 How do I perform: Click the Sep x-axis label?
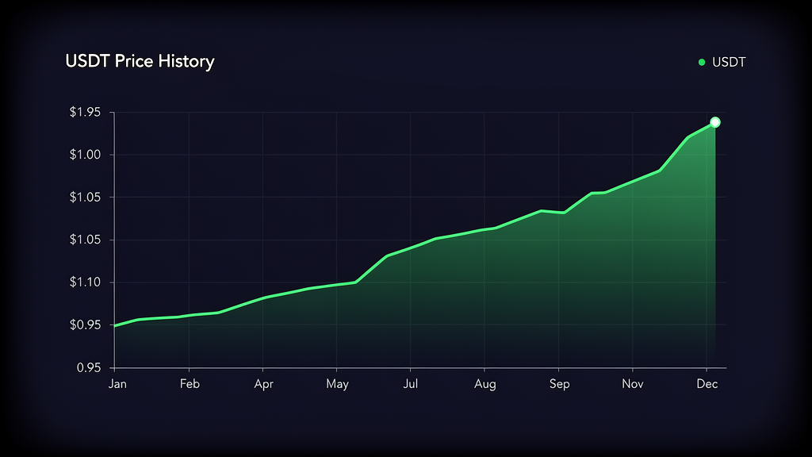pos(559,385)
